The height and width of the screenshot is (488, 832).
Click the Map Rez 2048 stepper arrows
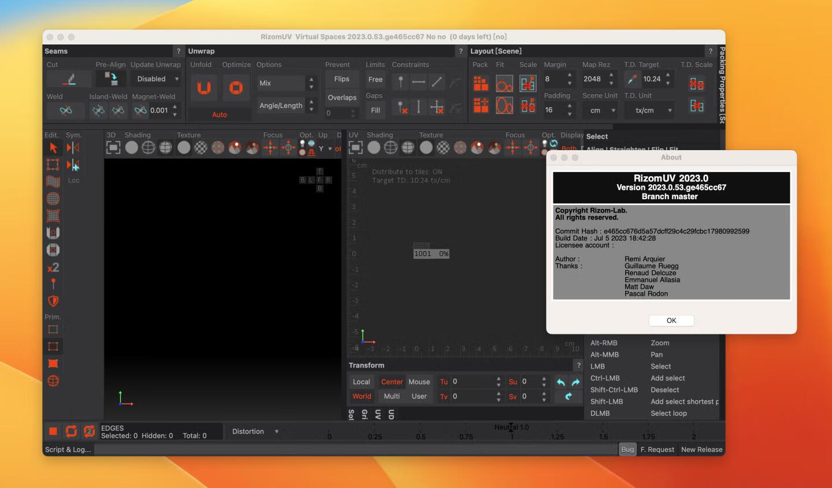pyautogui.click(x=611, y=79)
